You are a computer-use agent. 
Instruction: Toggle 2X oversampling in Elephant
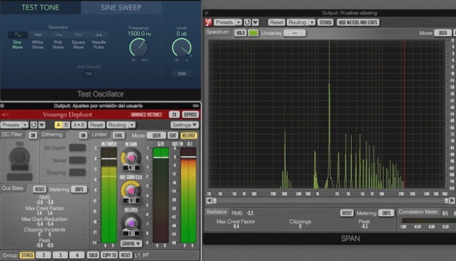coord(174,115)
